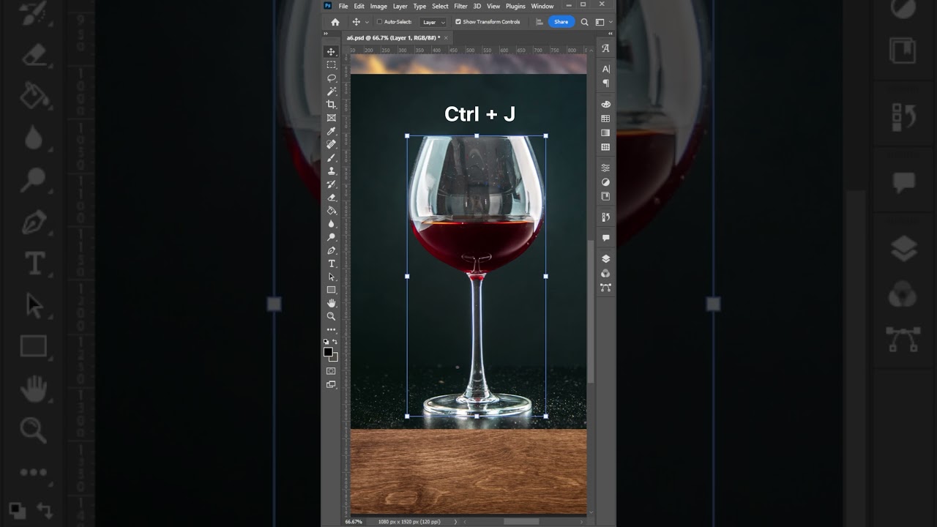This screenshot has height=527, width=937.
Task: Click the 66.67% zoom level field
Action: (355, 522)
